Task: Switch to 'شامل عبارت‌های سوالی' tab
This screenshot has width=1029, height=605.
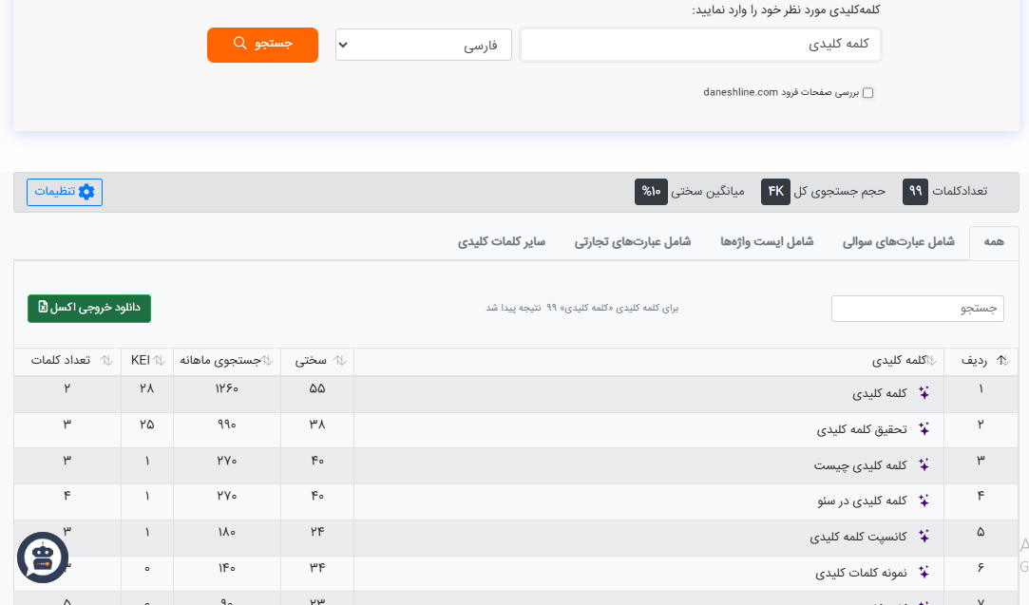Action: 898,242
